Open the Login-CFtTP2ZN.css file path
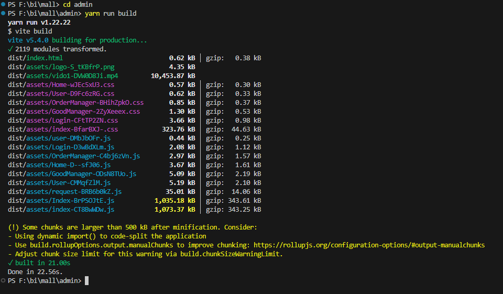Image resolution: width=503 pixels, height=294 pixels. [63, 120]
